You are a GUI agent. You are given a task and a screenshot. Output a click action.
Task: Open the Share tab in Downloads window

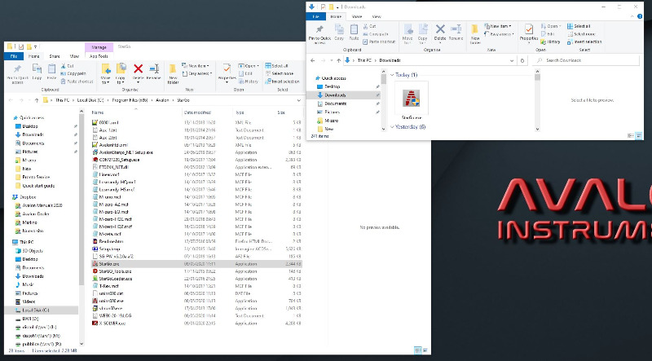pos(357,16)
